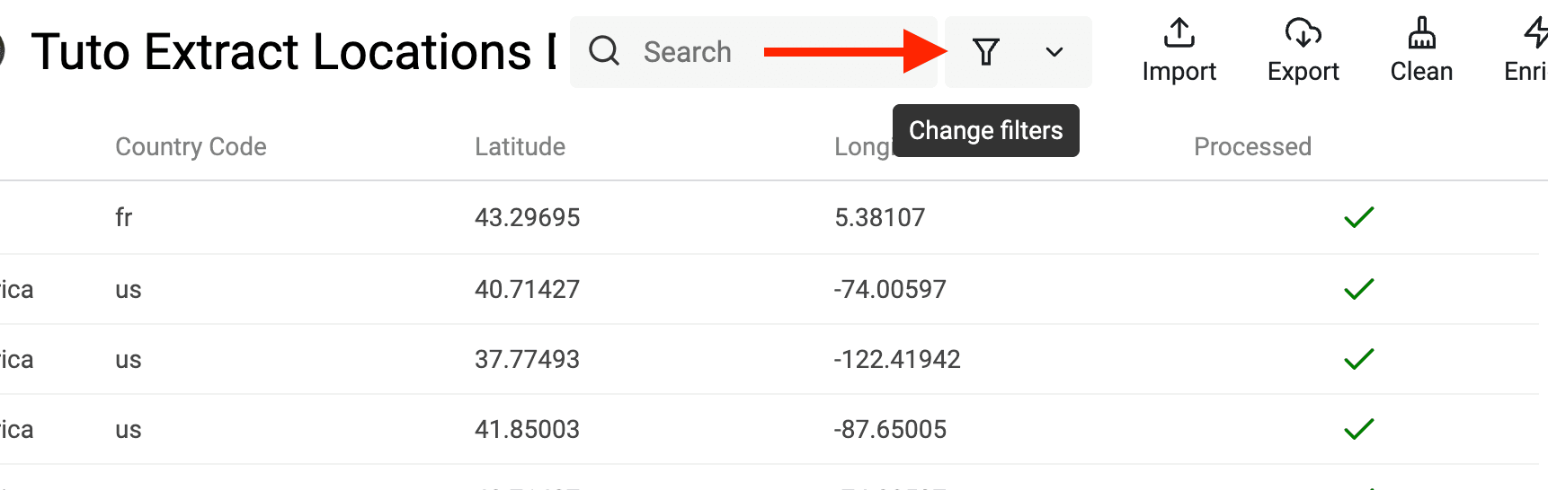Click the partially hidden Longitude column header
The image size is (1548, 490).
(861, 147)
